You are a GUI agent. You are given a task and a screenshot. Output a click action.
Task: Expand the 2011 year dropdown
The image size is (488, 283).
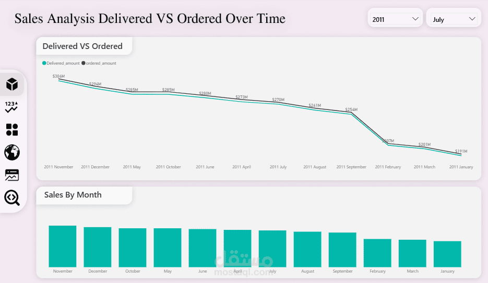(395, 19)
